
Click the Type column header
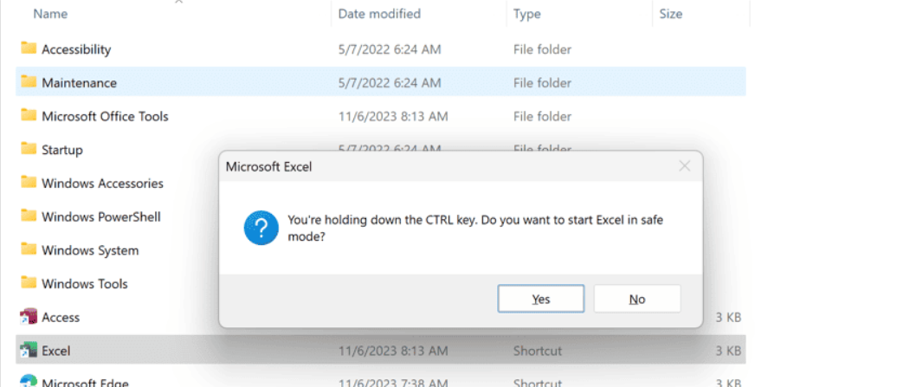pyautogui.click(x=527, y=14)
